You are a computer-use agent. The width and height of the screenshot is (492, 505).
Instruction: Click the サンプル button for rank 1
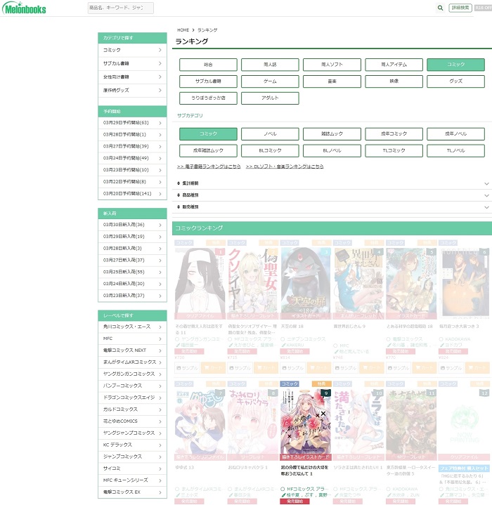pyautogui.click(x=188, y=368)
